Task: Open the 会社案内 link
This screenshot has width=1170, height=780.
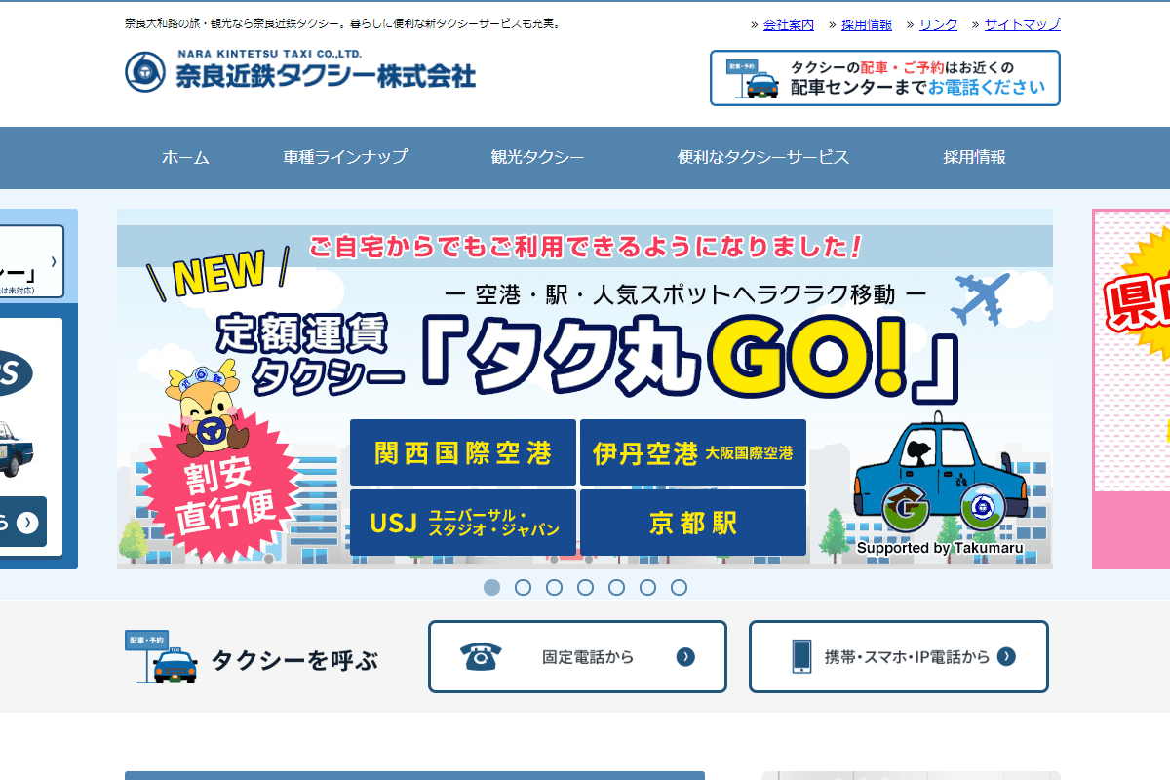Action: 789,24
